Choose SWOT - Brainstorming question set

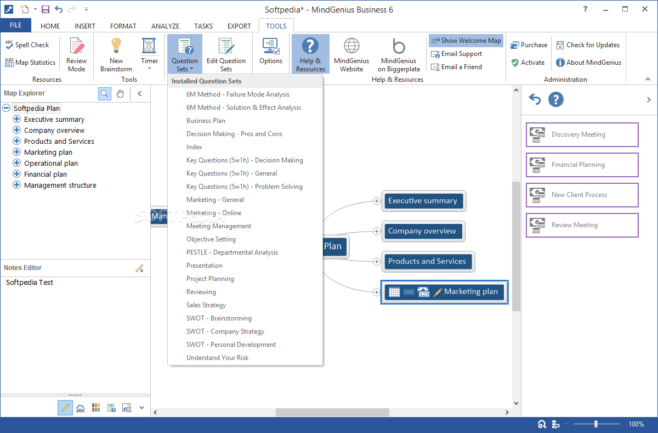coord(245,318)
